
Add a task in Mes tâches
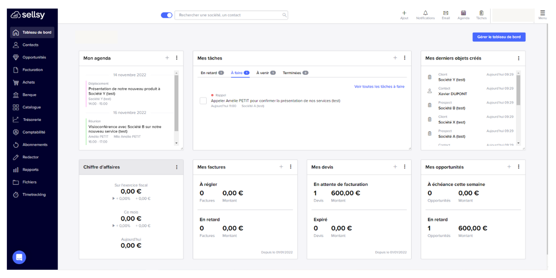[x=395, y=58]
